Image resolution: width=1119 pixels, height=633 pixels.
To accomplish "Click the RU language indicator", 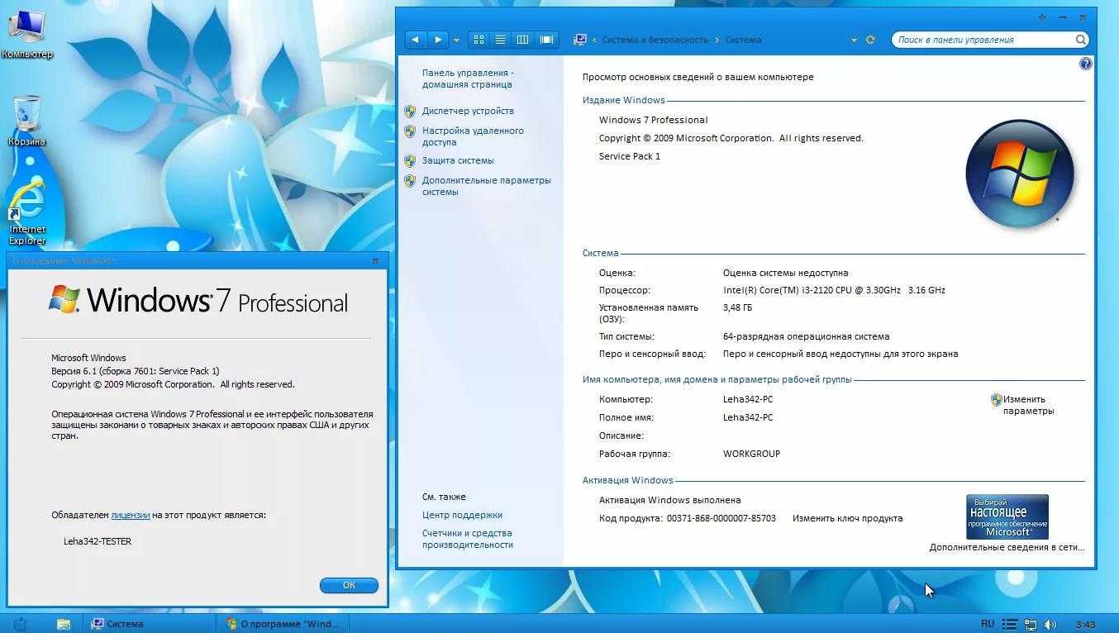I will [988, 624].
